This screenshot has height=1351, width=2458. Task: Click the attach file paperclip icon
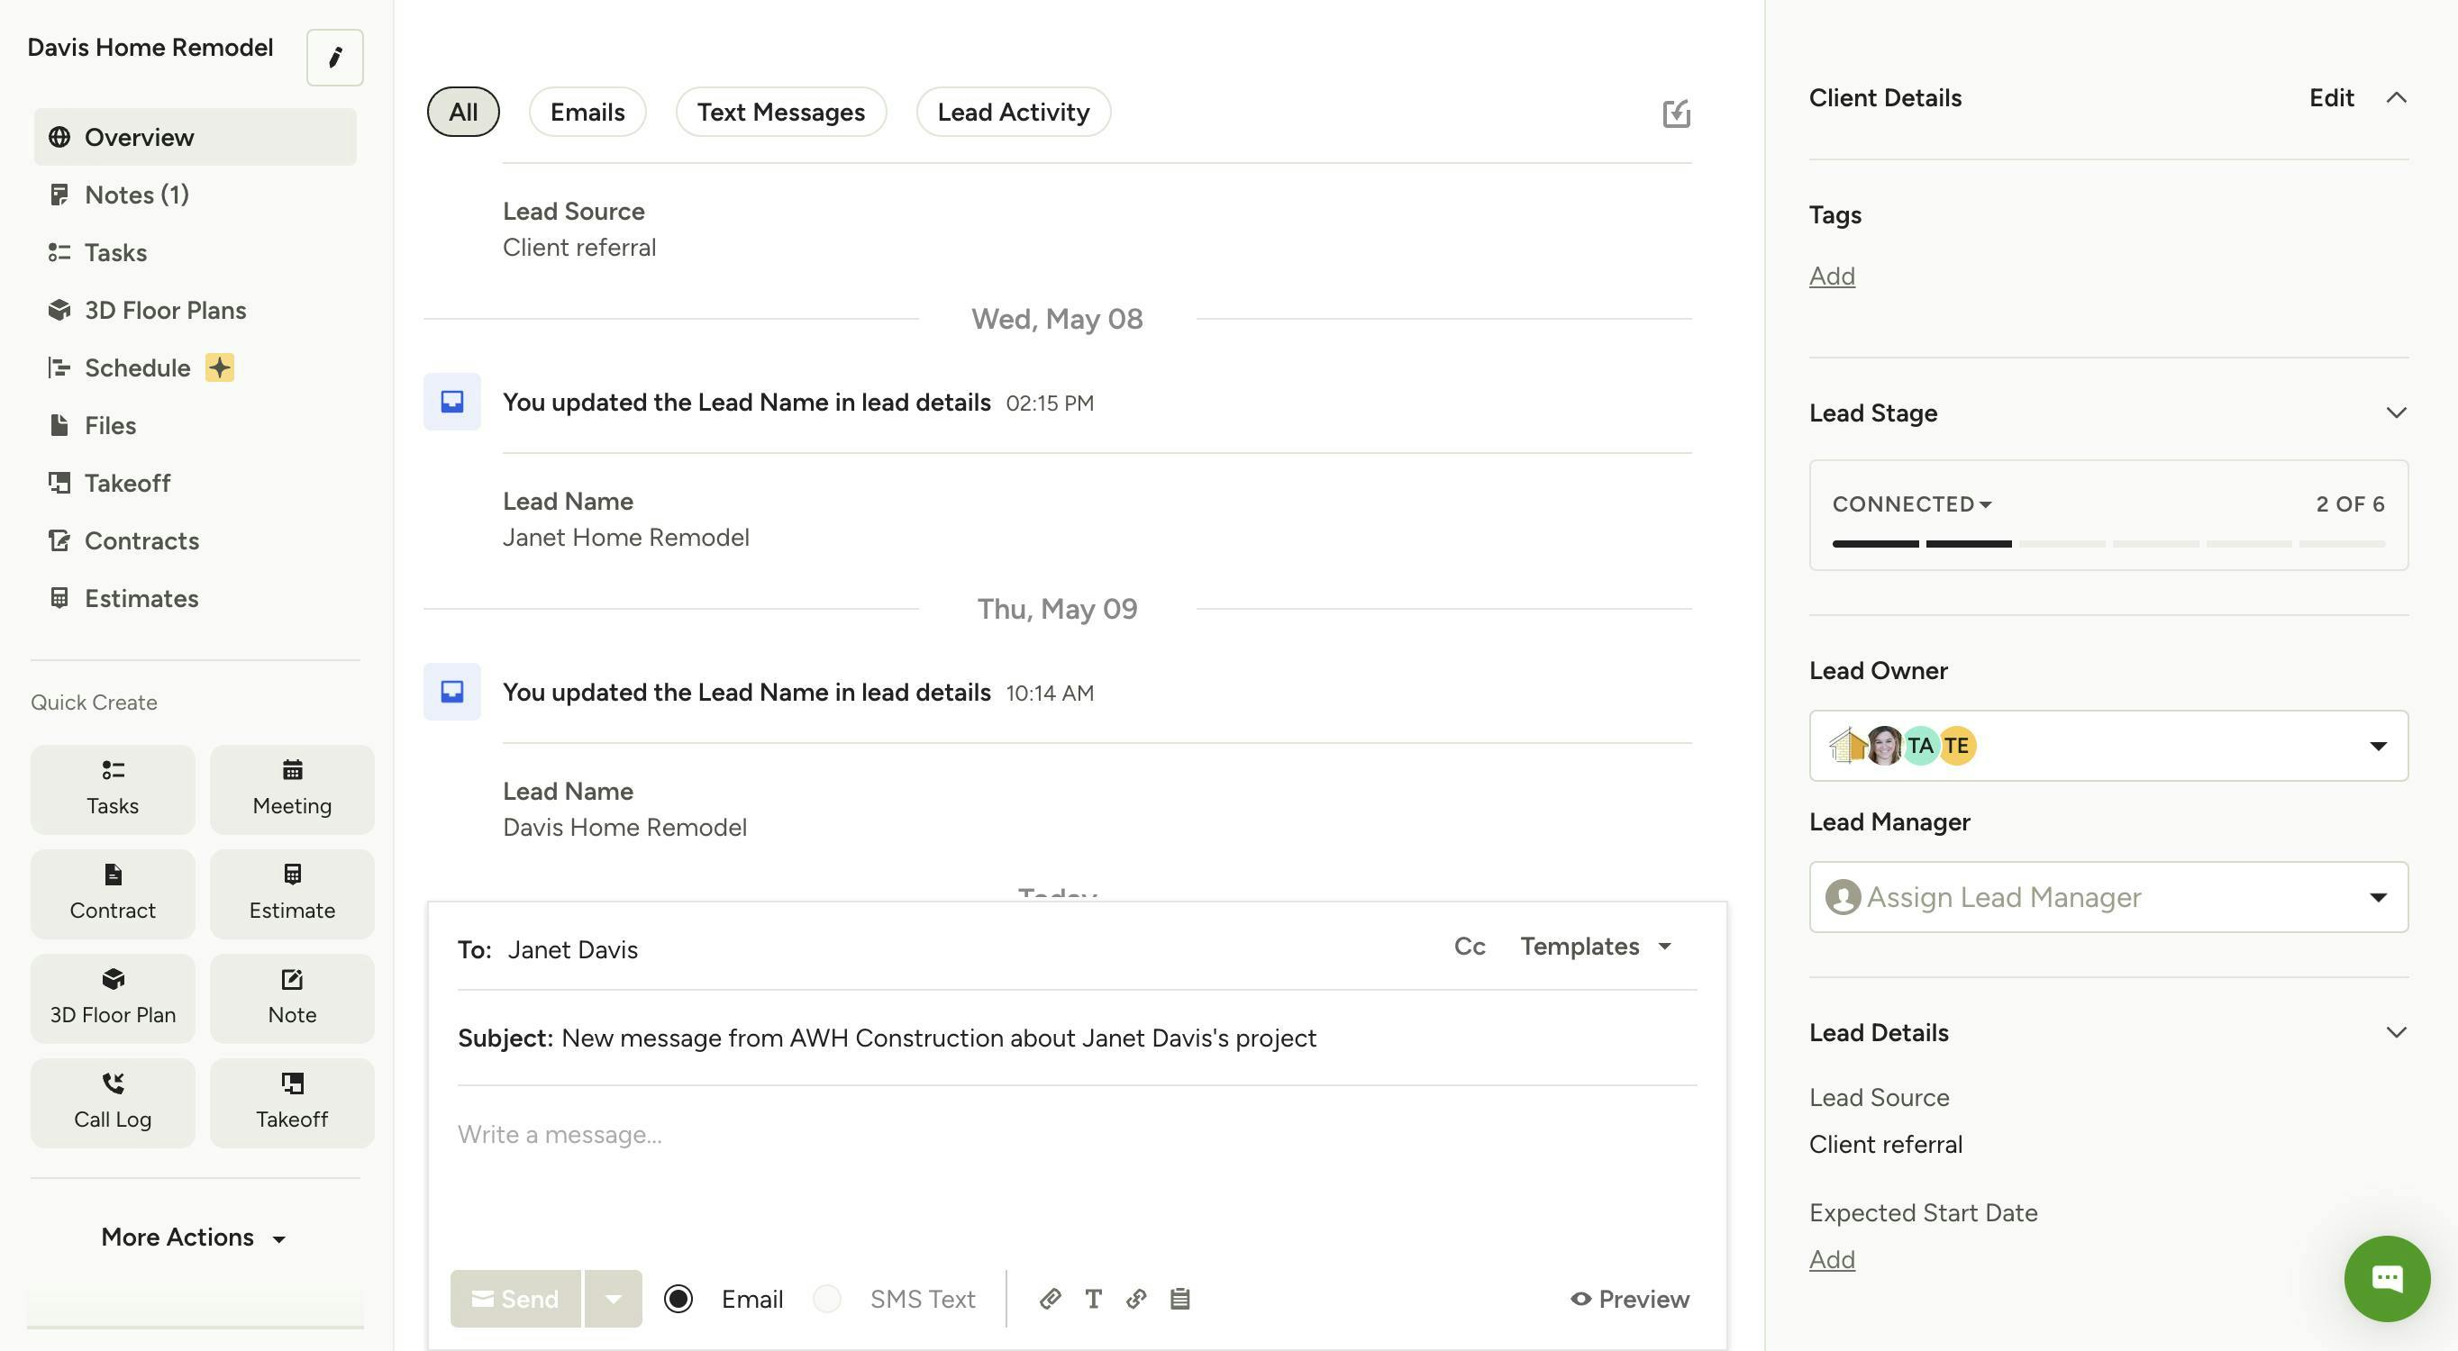(1050, 1299)
